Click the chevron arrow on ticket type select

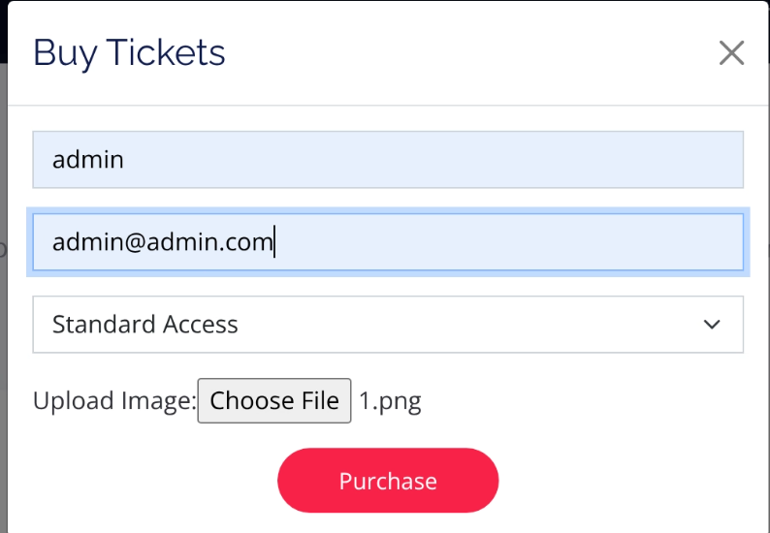click(x=713, y=325)
